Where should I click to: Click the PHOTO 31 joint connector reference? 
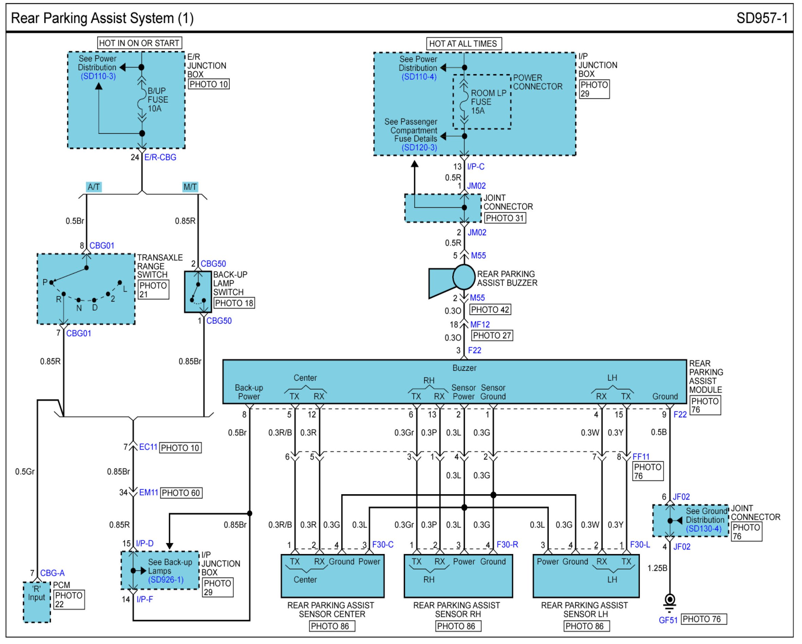[504, 218]
